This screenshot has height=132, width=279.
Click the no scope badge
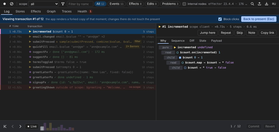point(135,87)
